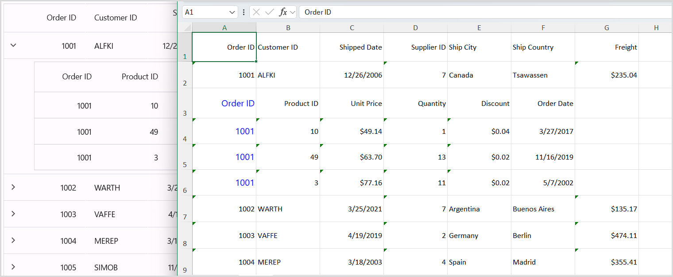Screen dimensions: 673x277
Task: Select row 3 header
Action: (185, 103)
